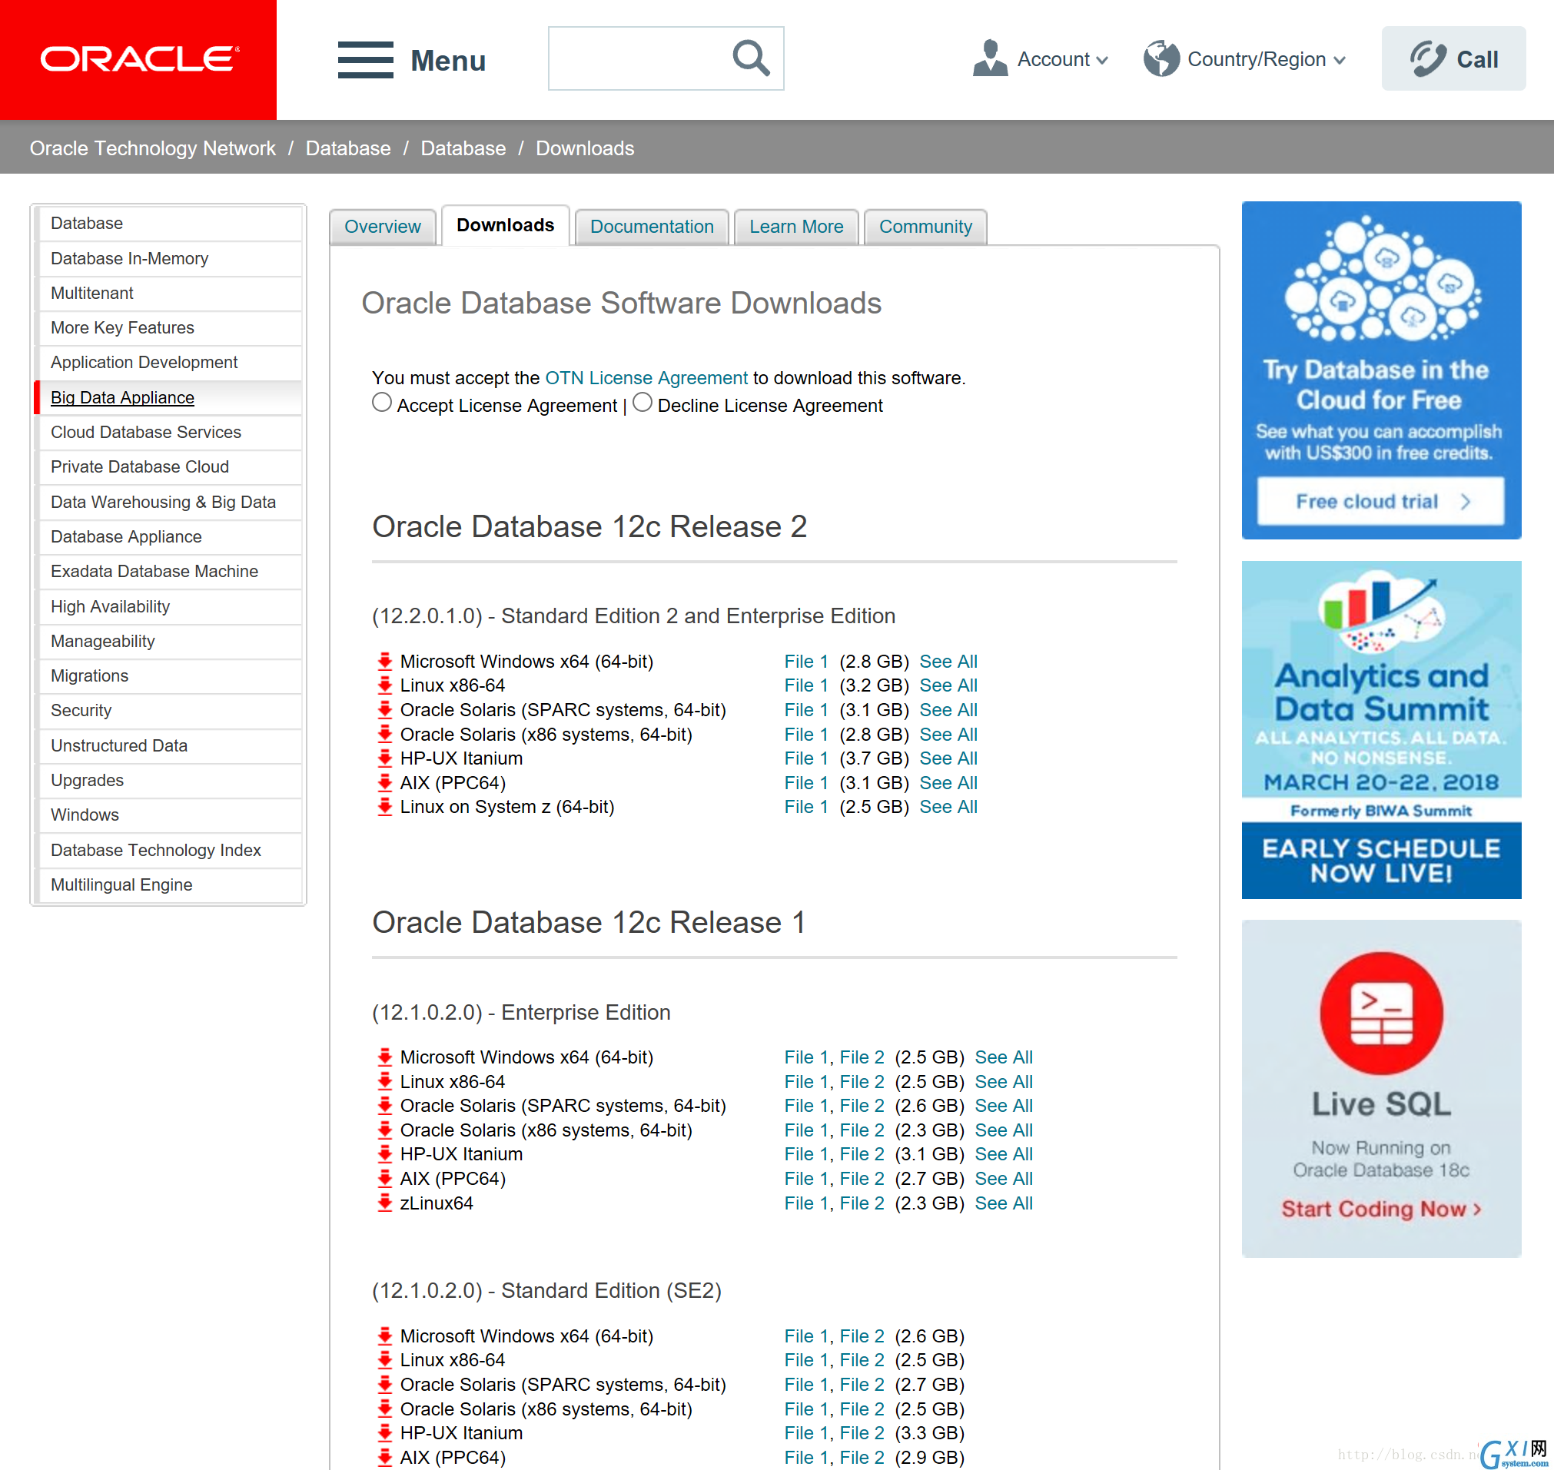Open Multitenant sidebar item

[x=169, y=293]
